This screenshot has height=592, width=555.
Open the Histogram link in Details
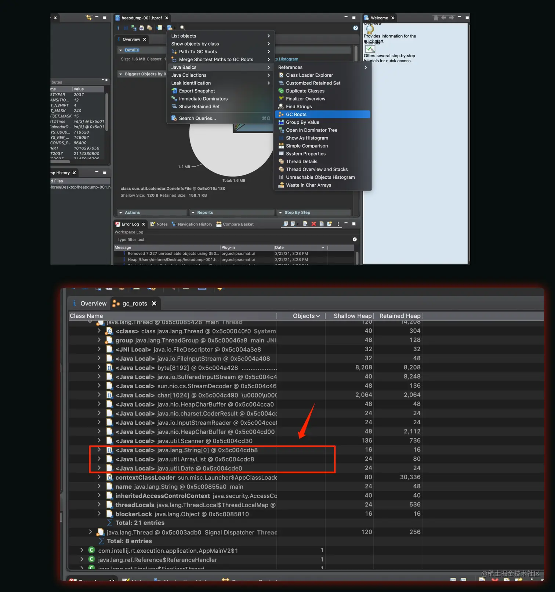click(287, 59)
